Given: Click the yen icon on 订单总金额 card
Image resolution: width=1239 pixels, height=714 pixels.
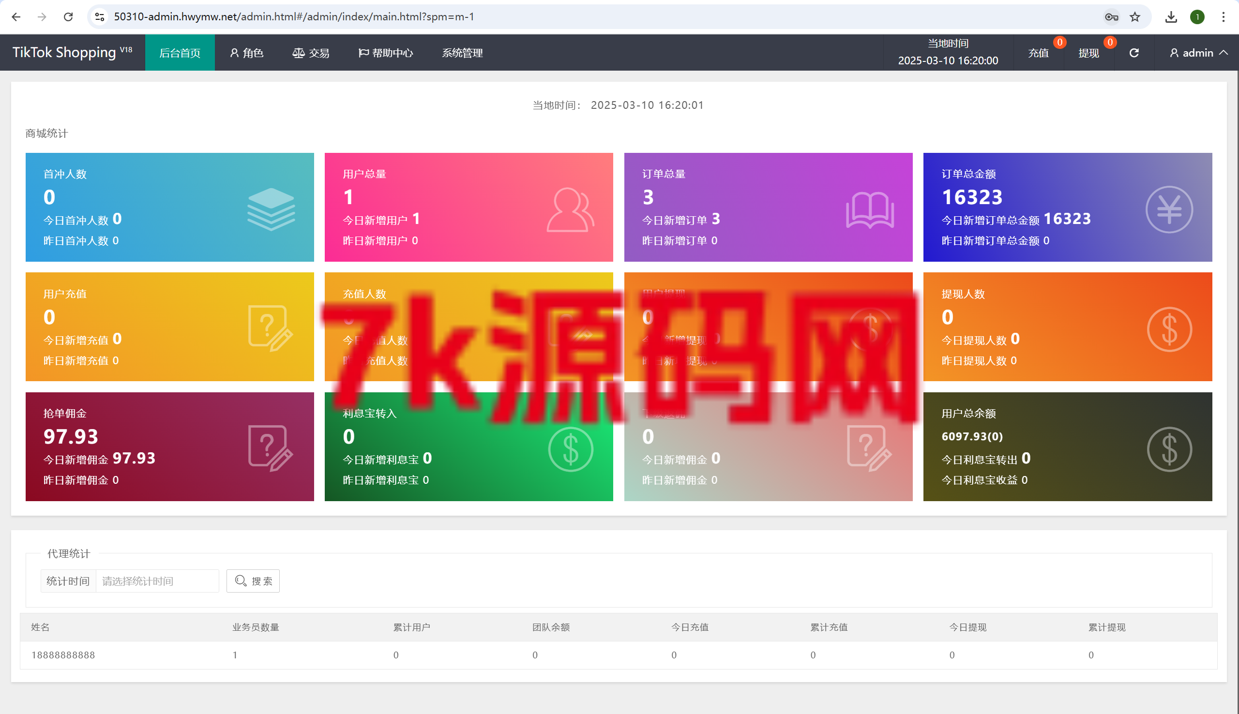Looking at the screenshot, I should (1169, 209).
